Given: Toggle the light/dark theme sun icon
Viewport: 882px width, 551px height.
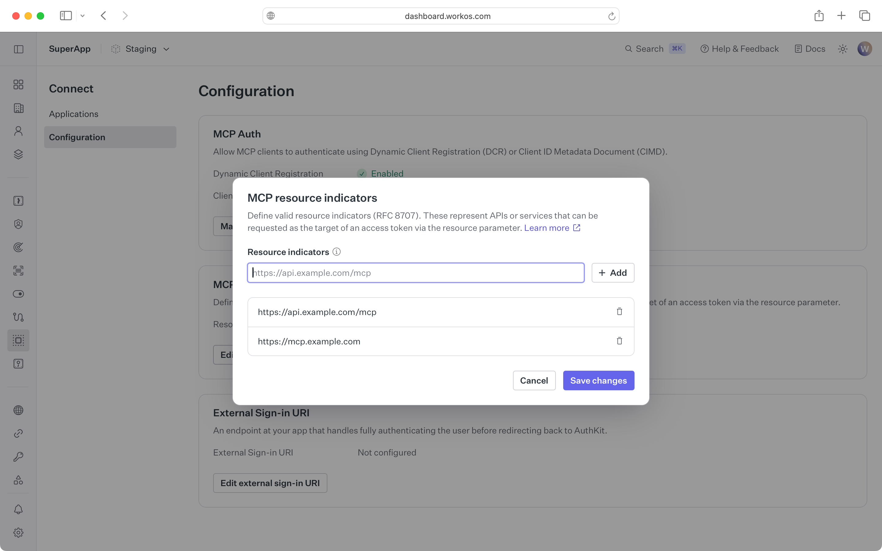Looking at the screenshot, I should tap(842, 49).
